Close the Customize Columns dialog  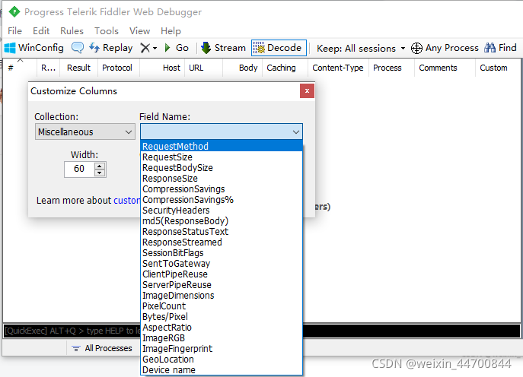pyautogui.click(x=307, y=91)
